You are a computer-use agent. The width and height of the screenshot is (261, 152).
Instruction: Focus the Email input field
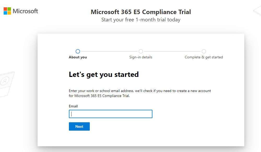coord(111,114)
